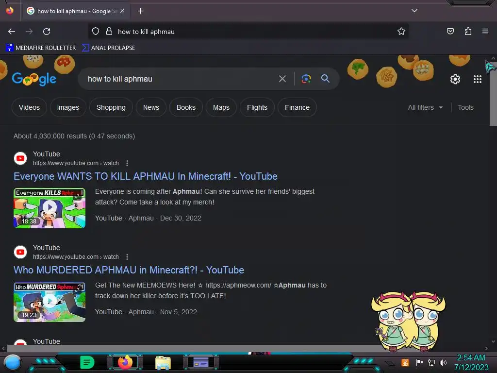Image resolution: width=497 pixels, height=373 pixels.
Task: Open Firefox application hamburger menu
Action: pos(485,31)
